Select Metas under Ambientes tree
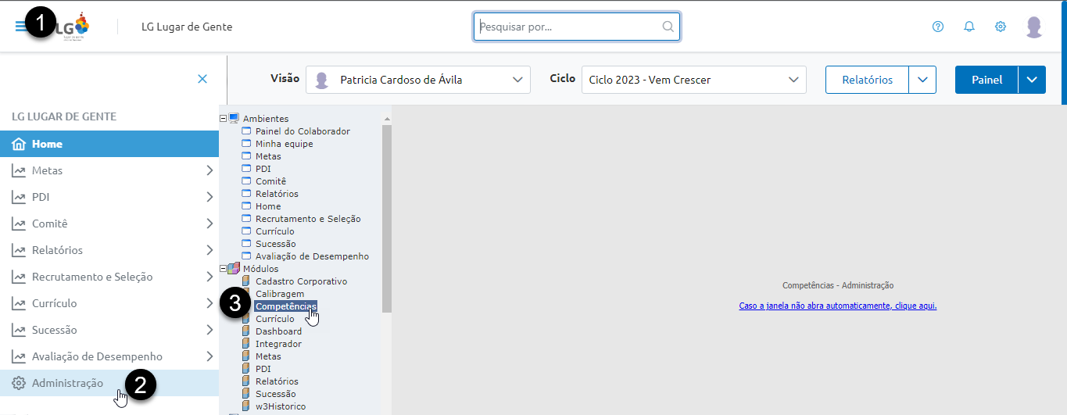The width and height of the screenshot is (1067, 415). click(x=268, y=156)
